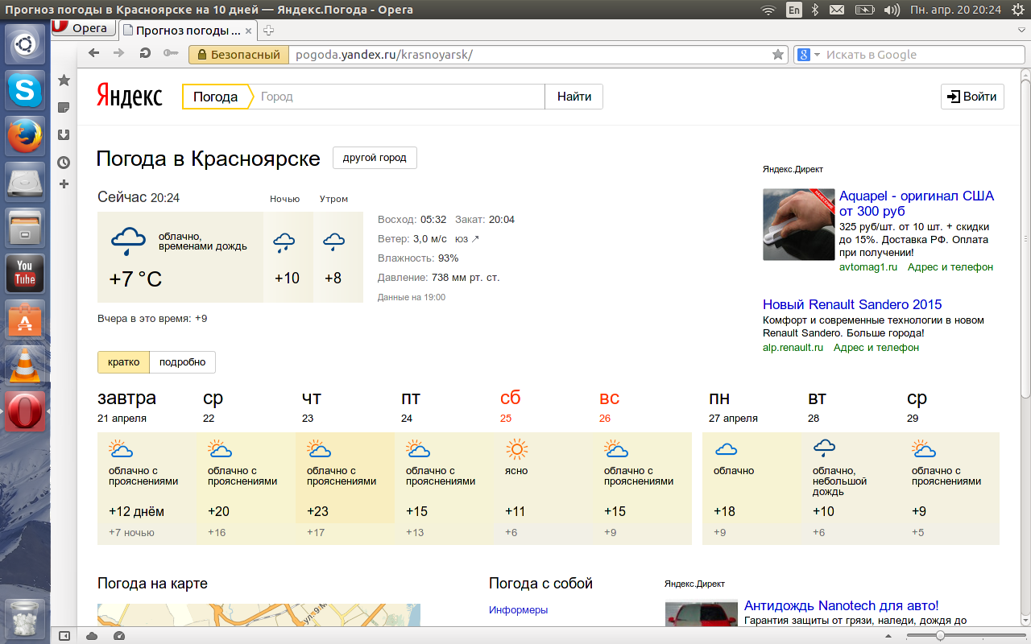The image size is (1031, 644).
Task: Click the "Найти" search button
Action: pyautogui.click(x=573, y=97)
